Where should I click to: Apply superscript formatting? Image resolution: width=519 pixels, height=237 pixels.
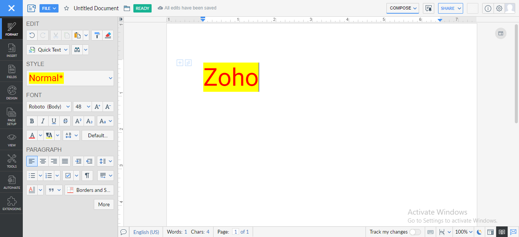coord(78,121)
